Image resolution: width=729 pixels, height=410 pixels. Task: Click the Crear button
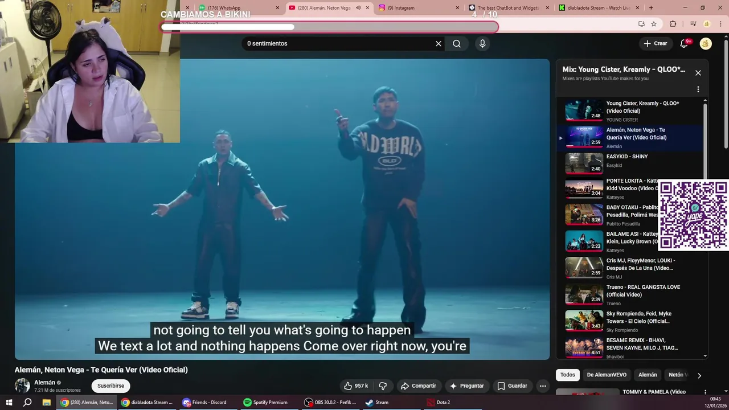click(656, 43)
